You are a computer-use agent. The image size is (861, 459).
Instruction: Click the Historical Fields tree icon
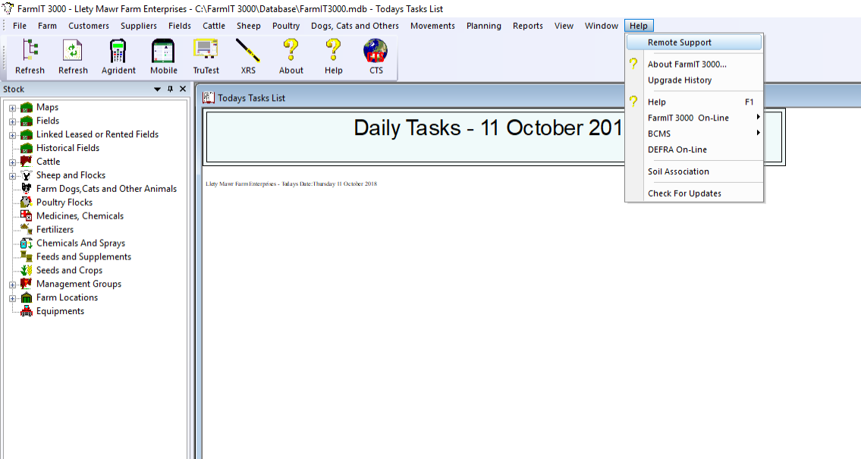tap(27, 148)
